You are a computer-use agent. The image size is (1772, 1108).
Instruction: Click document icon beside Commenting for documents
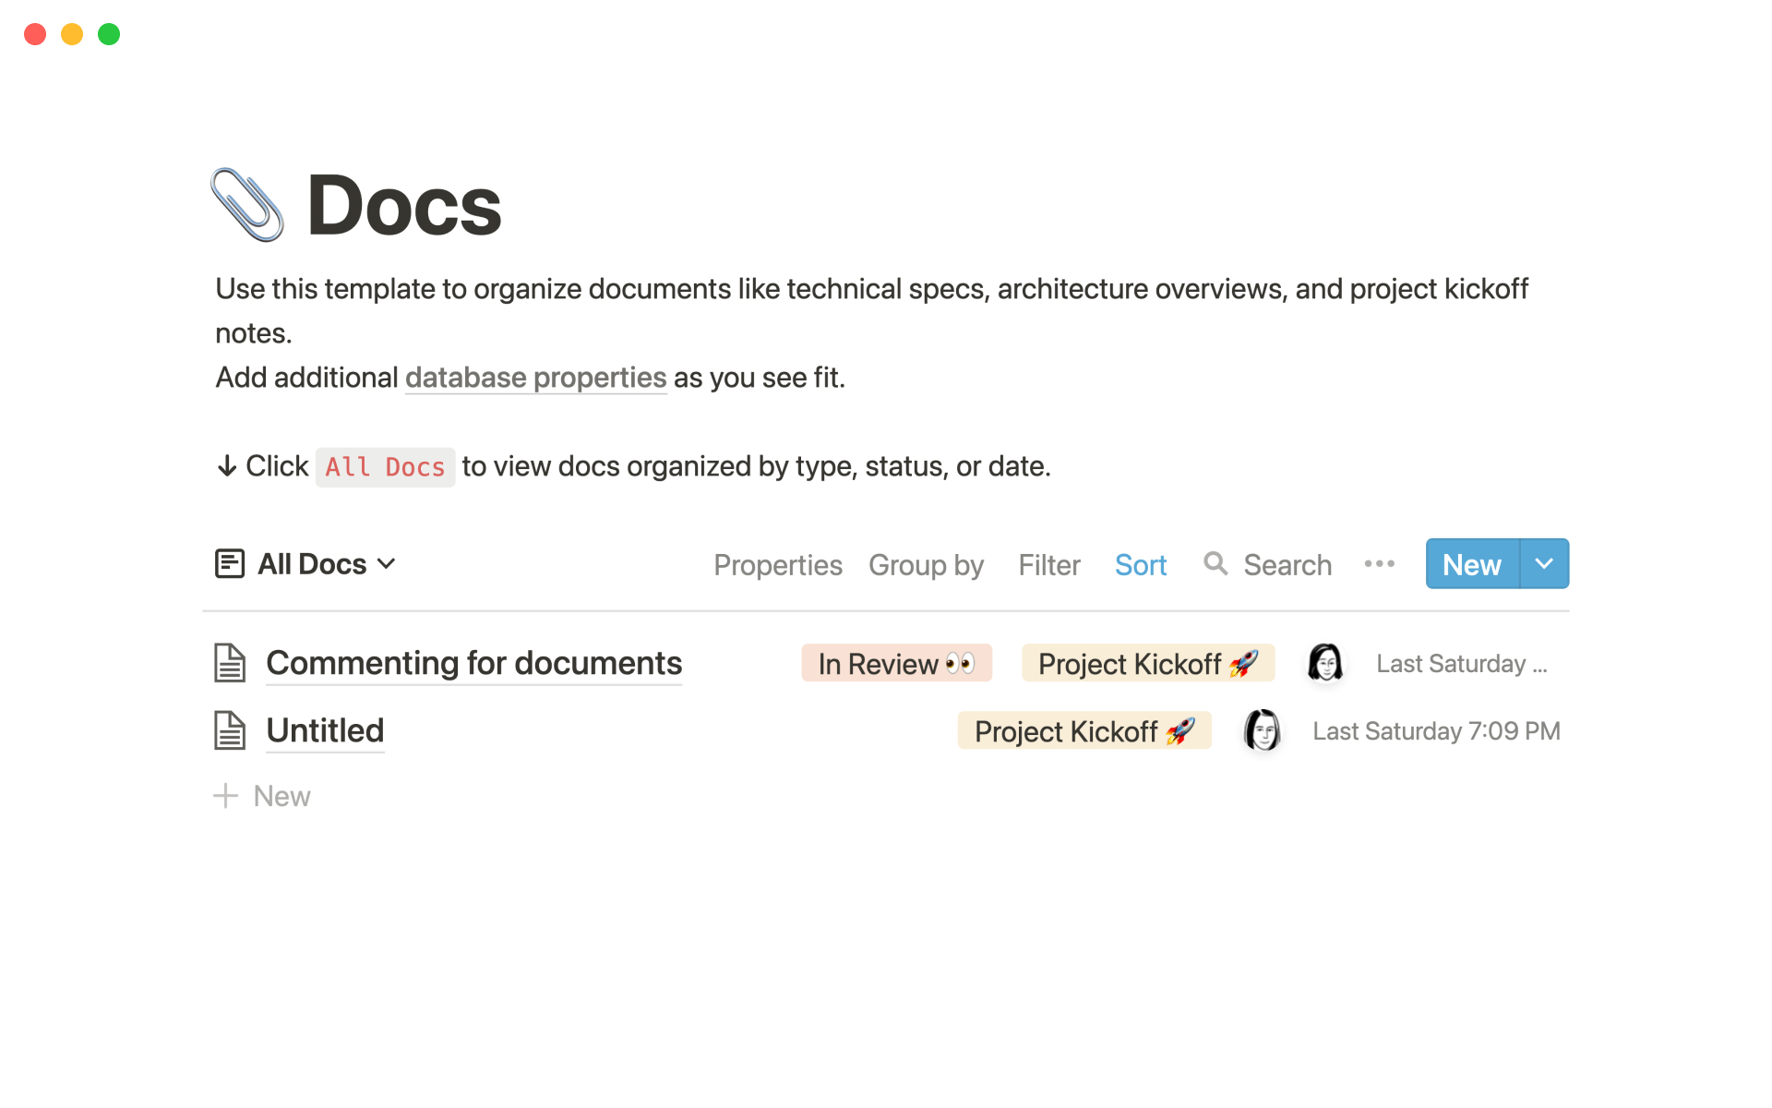pyautogui.click(x=230, y=663)
